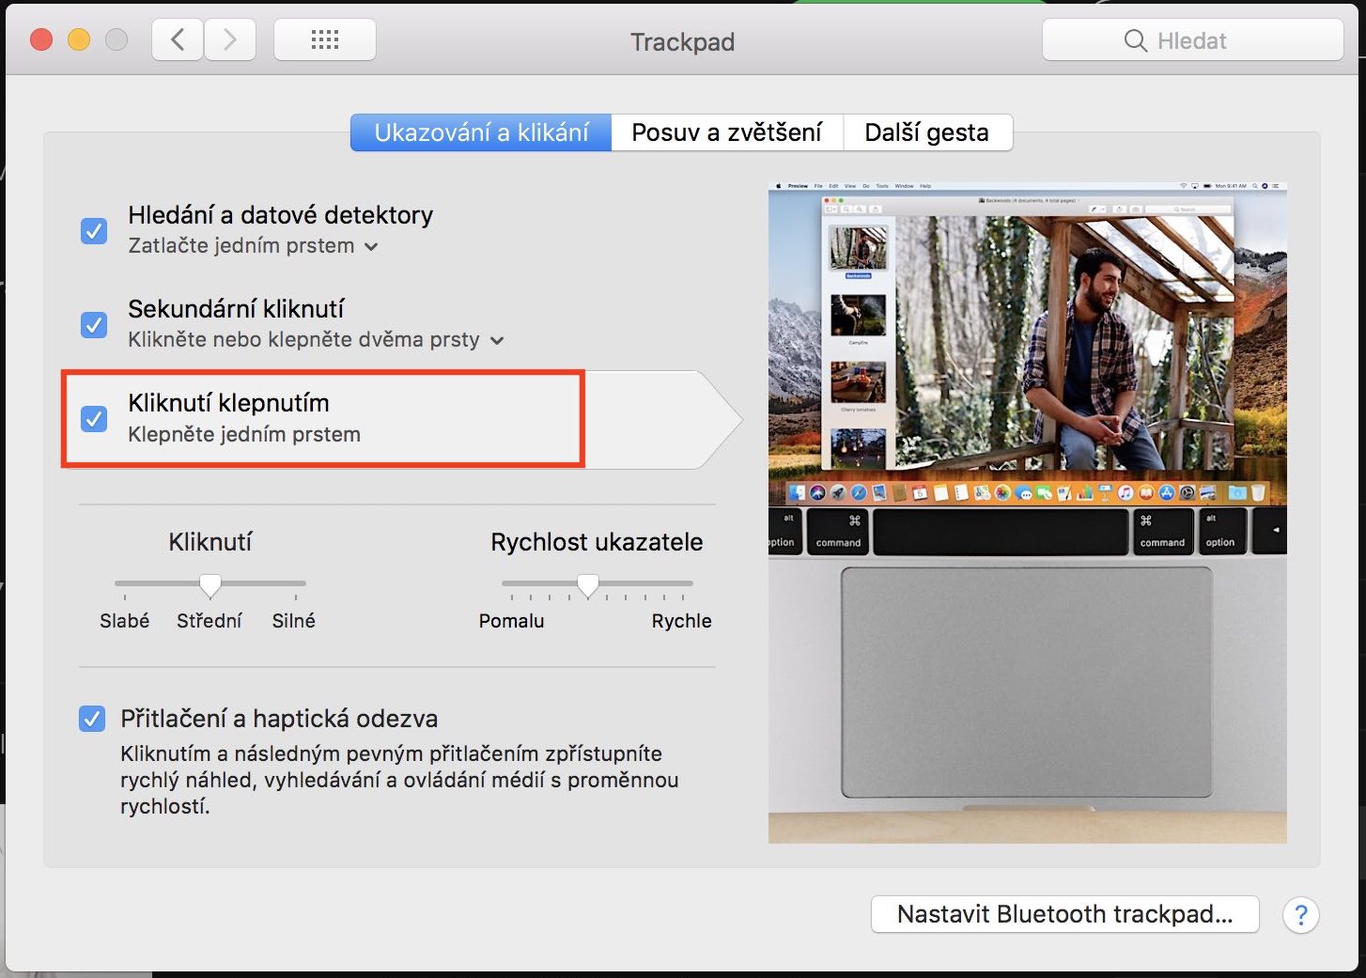Image resolution: width=1366 pixels, height=978 pixels.
Task: Open the Další gesta tab
Action: (x=927, y=132)
